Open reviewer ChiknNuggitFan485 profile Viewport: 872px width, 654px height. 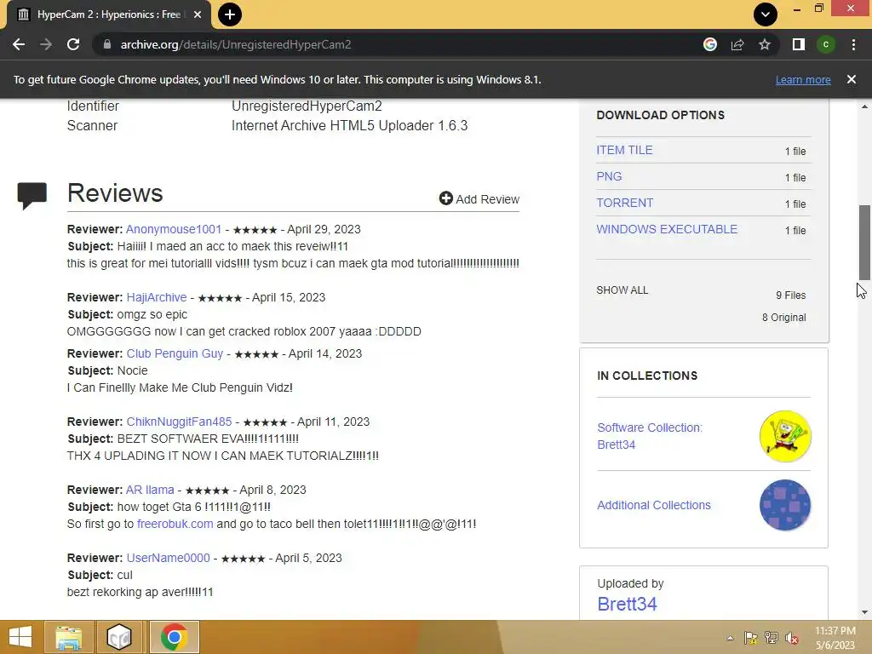pos(179,422)
